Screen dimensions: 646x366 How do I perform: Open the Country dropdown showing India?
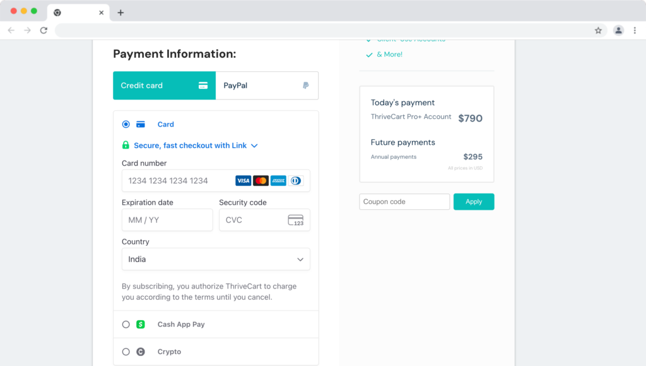click(x=216, y=259)
